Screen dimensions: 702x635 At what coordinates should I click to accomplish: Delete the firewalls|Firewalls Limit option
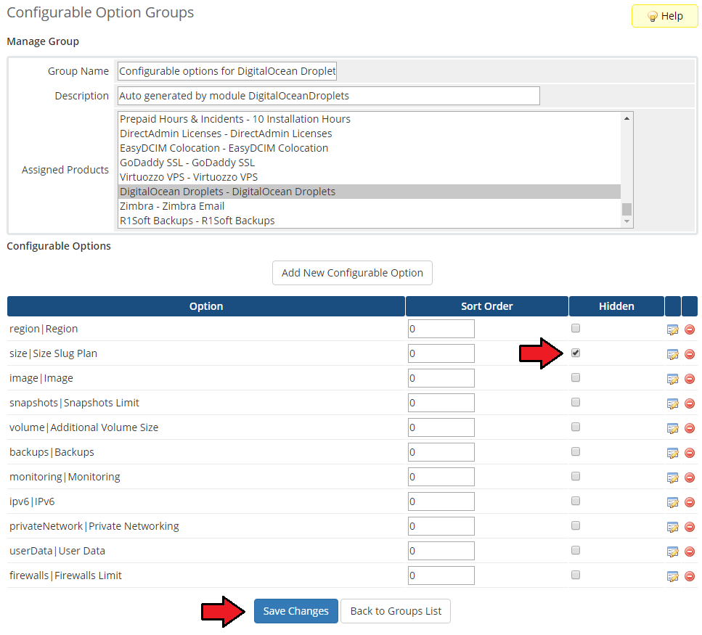coord(690,576)
